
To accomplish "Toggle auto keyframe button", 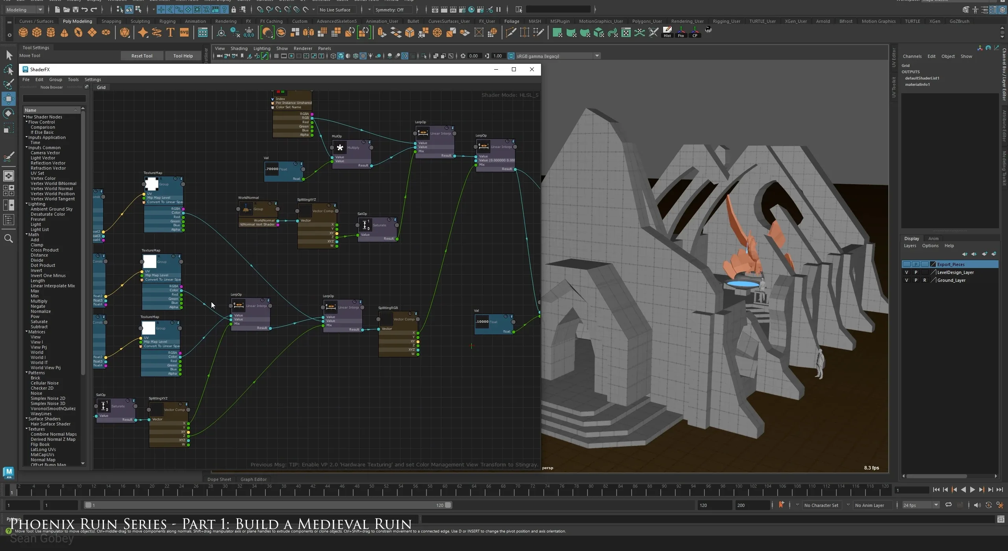I will click(988, 505).
